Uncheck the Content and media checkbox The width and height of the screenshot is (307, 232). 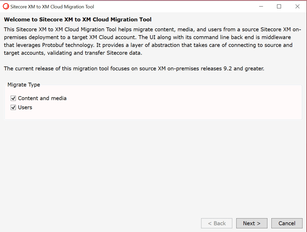point(13,98)
